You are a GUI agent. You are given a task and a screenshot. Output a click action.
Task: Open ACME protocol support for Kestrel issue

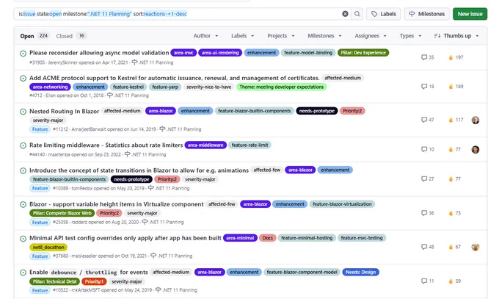[174, 78]
